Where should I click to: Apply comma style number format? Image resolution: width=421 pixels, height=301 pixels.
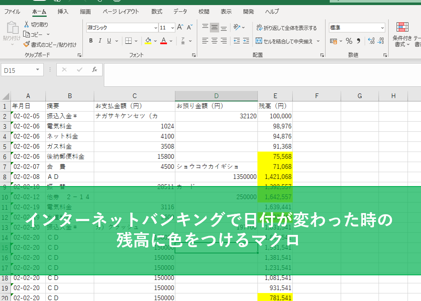358,41
